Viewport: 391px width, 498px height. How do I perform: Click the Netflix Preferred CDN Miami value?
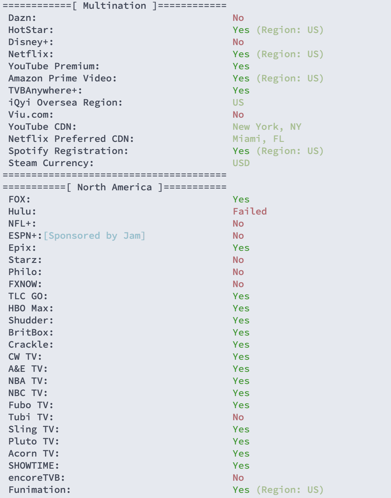(x=258, y=139)
